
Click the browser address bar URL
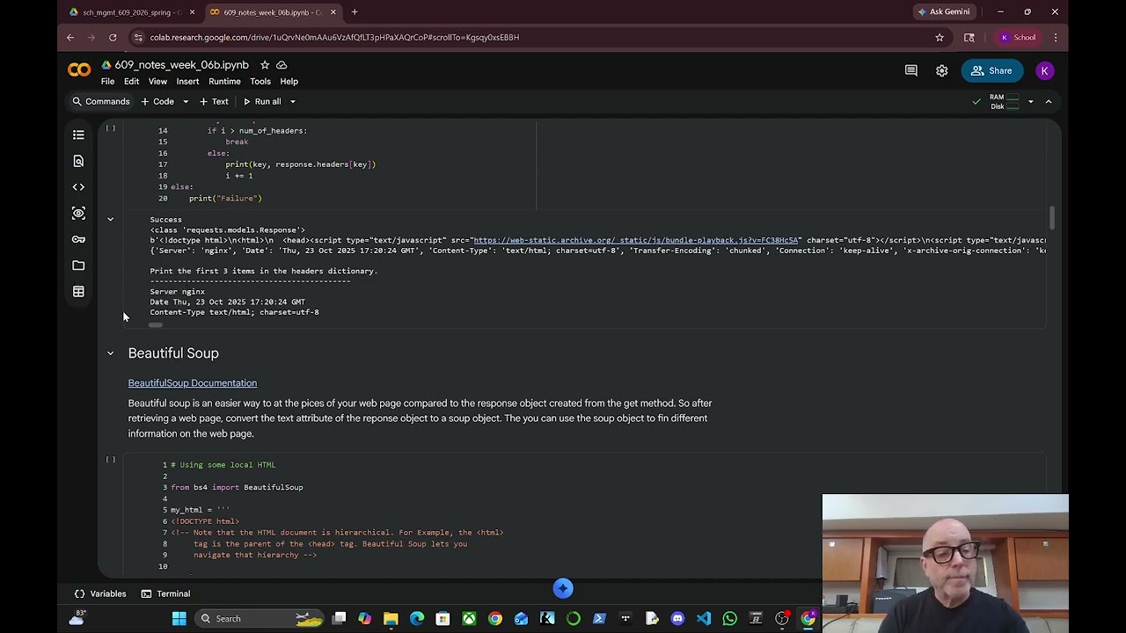(x=334, y=37)
